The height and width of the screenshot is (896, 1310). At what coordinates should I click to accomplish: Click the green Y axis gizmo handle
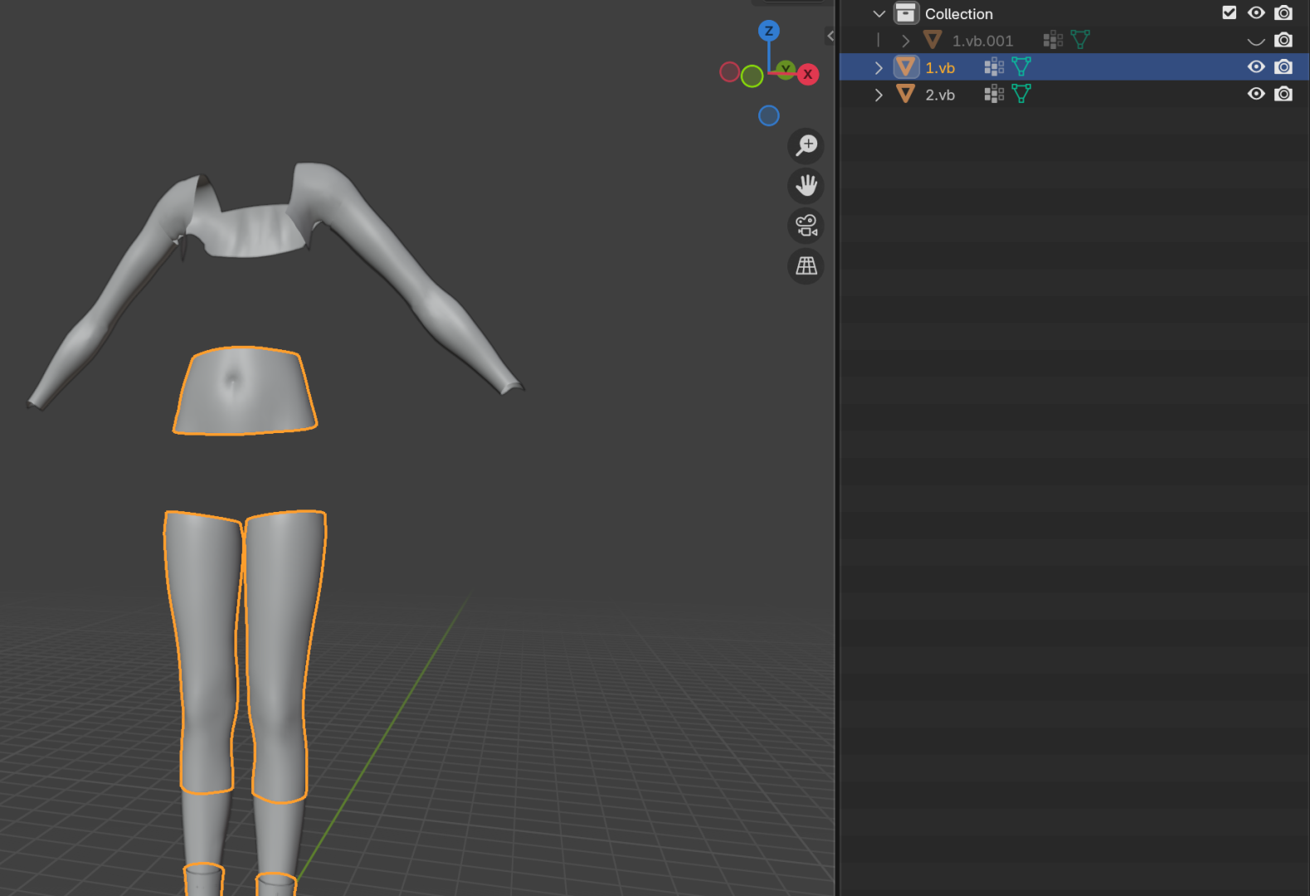786,69
